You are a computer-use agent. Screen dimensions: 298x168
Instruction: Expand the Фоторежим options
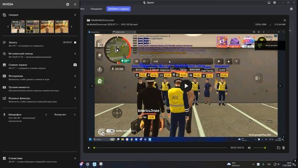[x=75, y=76]
